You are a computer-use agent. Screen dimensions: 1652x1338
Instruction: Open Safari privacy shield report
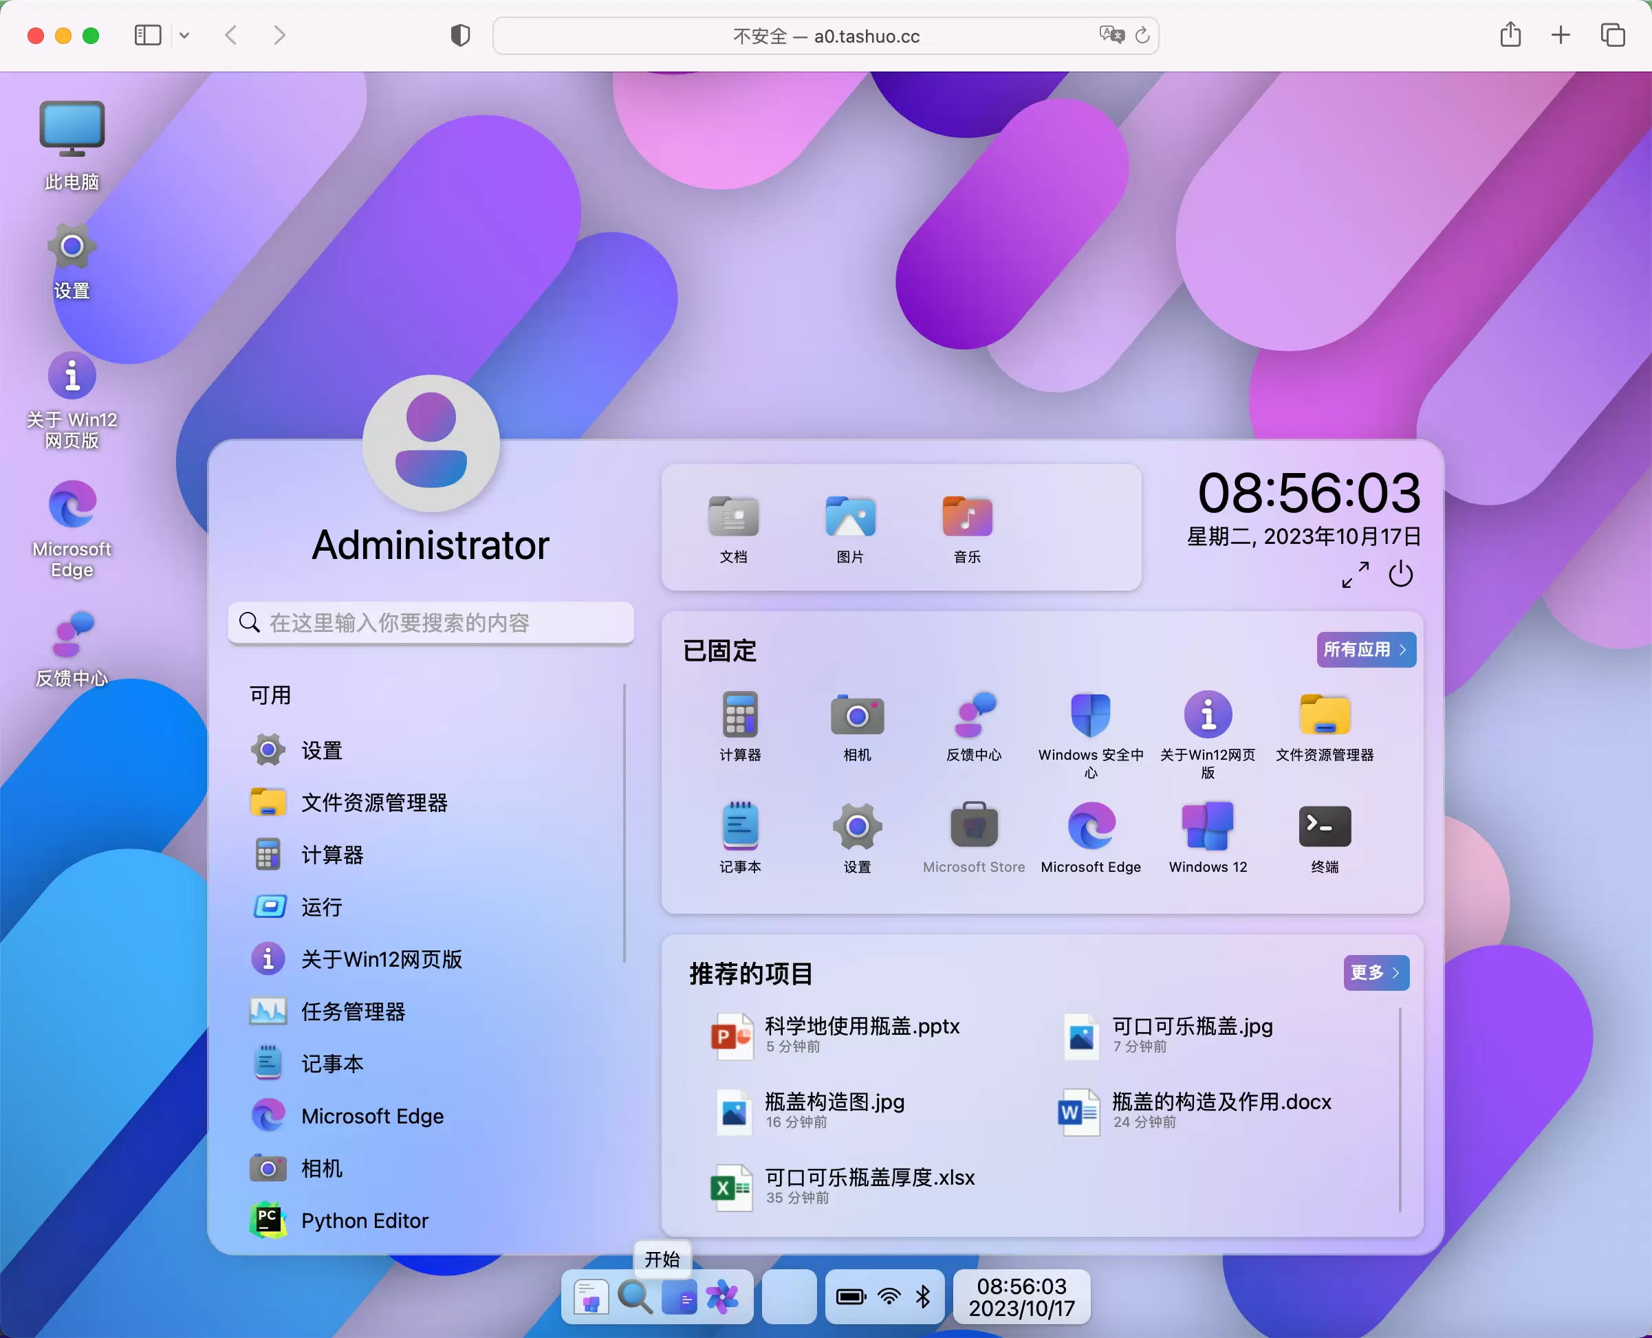[x=460, y=36]
